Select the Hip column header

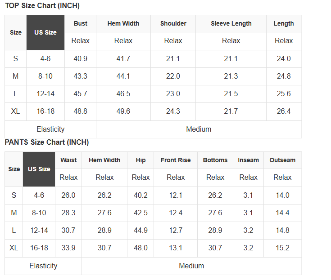tap(141, 160)
